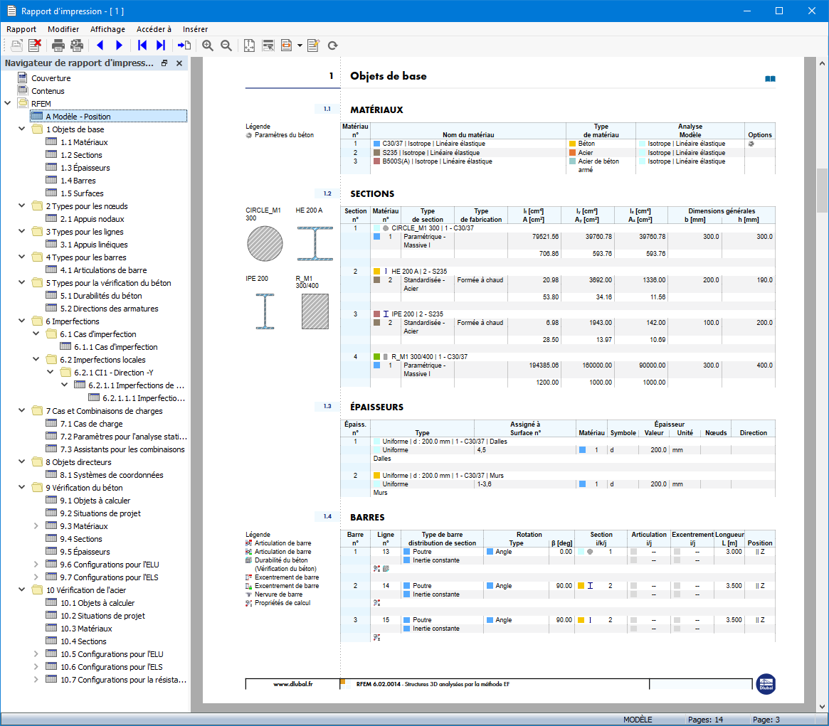Viewport: 829px width, 726px height.
Task: Float the navigator panel with undock icon
Action: (x=164, y=63)
